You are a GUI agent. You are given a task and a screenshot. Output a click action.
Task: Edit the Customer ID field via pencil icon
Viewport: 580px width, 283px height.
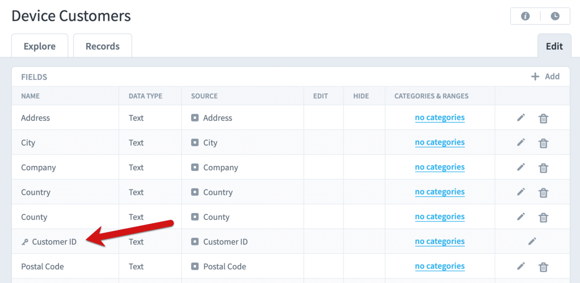pos(532,241)
